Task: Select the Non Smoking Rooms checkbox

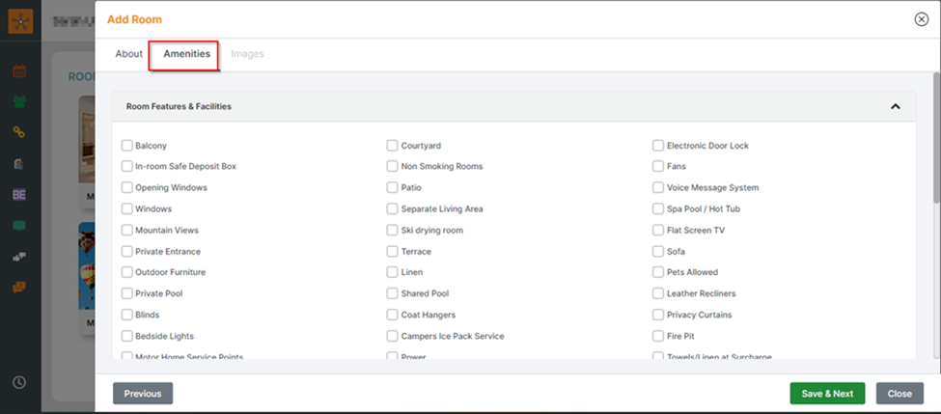Action: click(393, 167)
